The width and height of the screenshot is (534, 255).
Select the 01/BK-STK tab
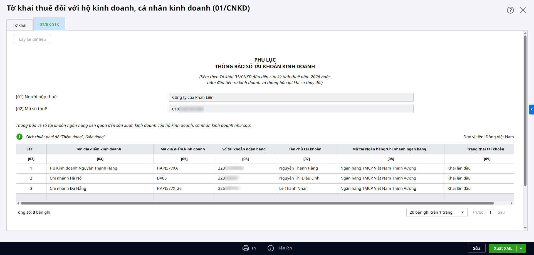click(49, 24)
